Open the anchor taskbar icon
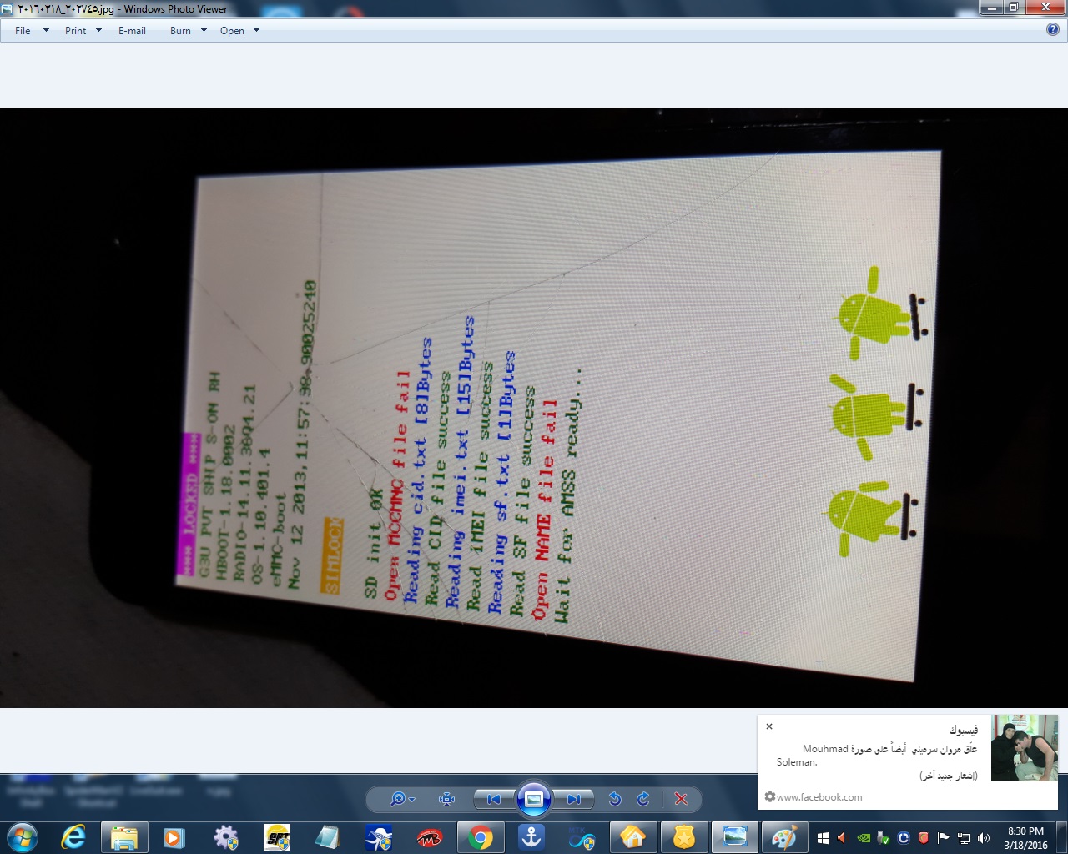 pos(531,837)
